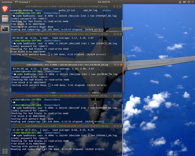Open the network status icon in top bar
The image size is (195, 156).
pyautogui.click(x=180, y=2)
